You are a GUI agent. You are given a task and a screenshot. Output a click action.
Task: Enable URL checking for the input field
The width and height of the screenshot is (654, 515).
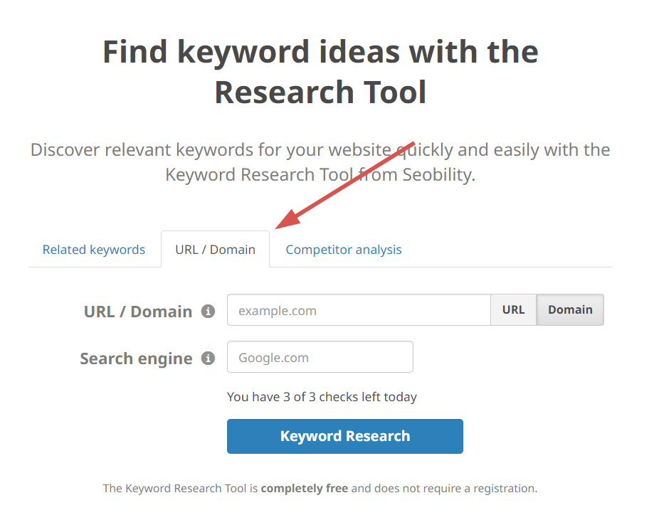point(513,309)
